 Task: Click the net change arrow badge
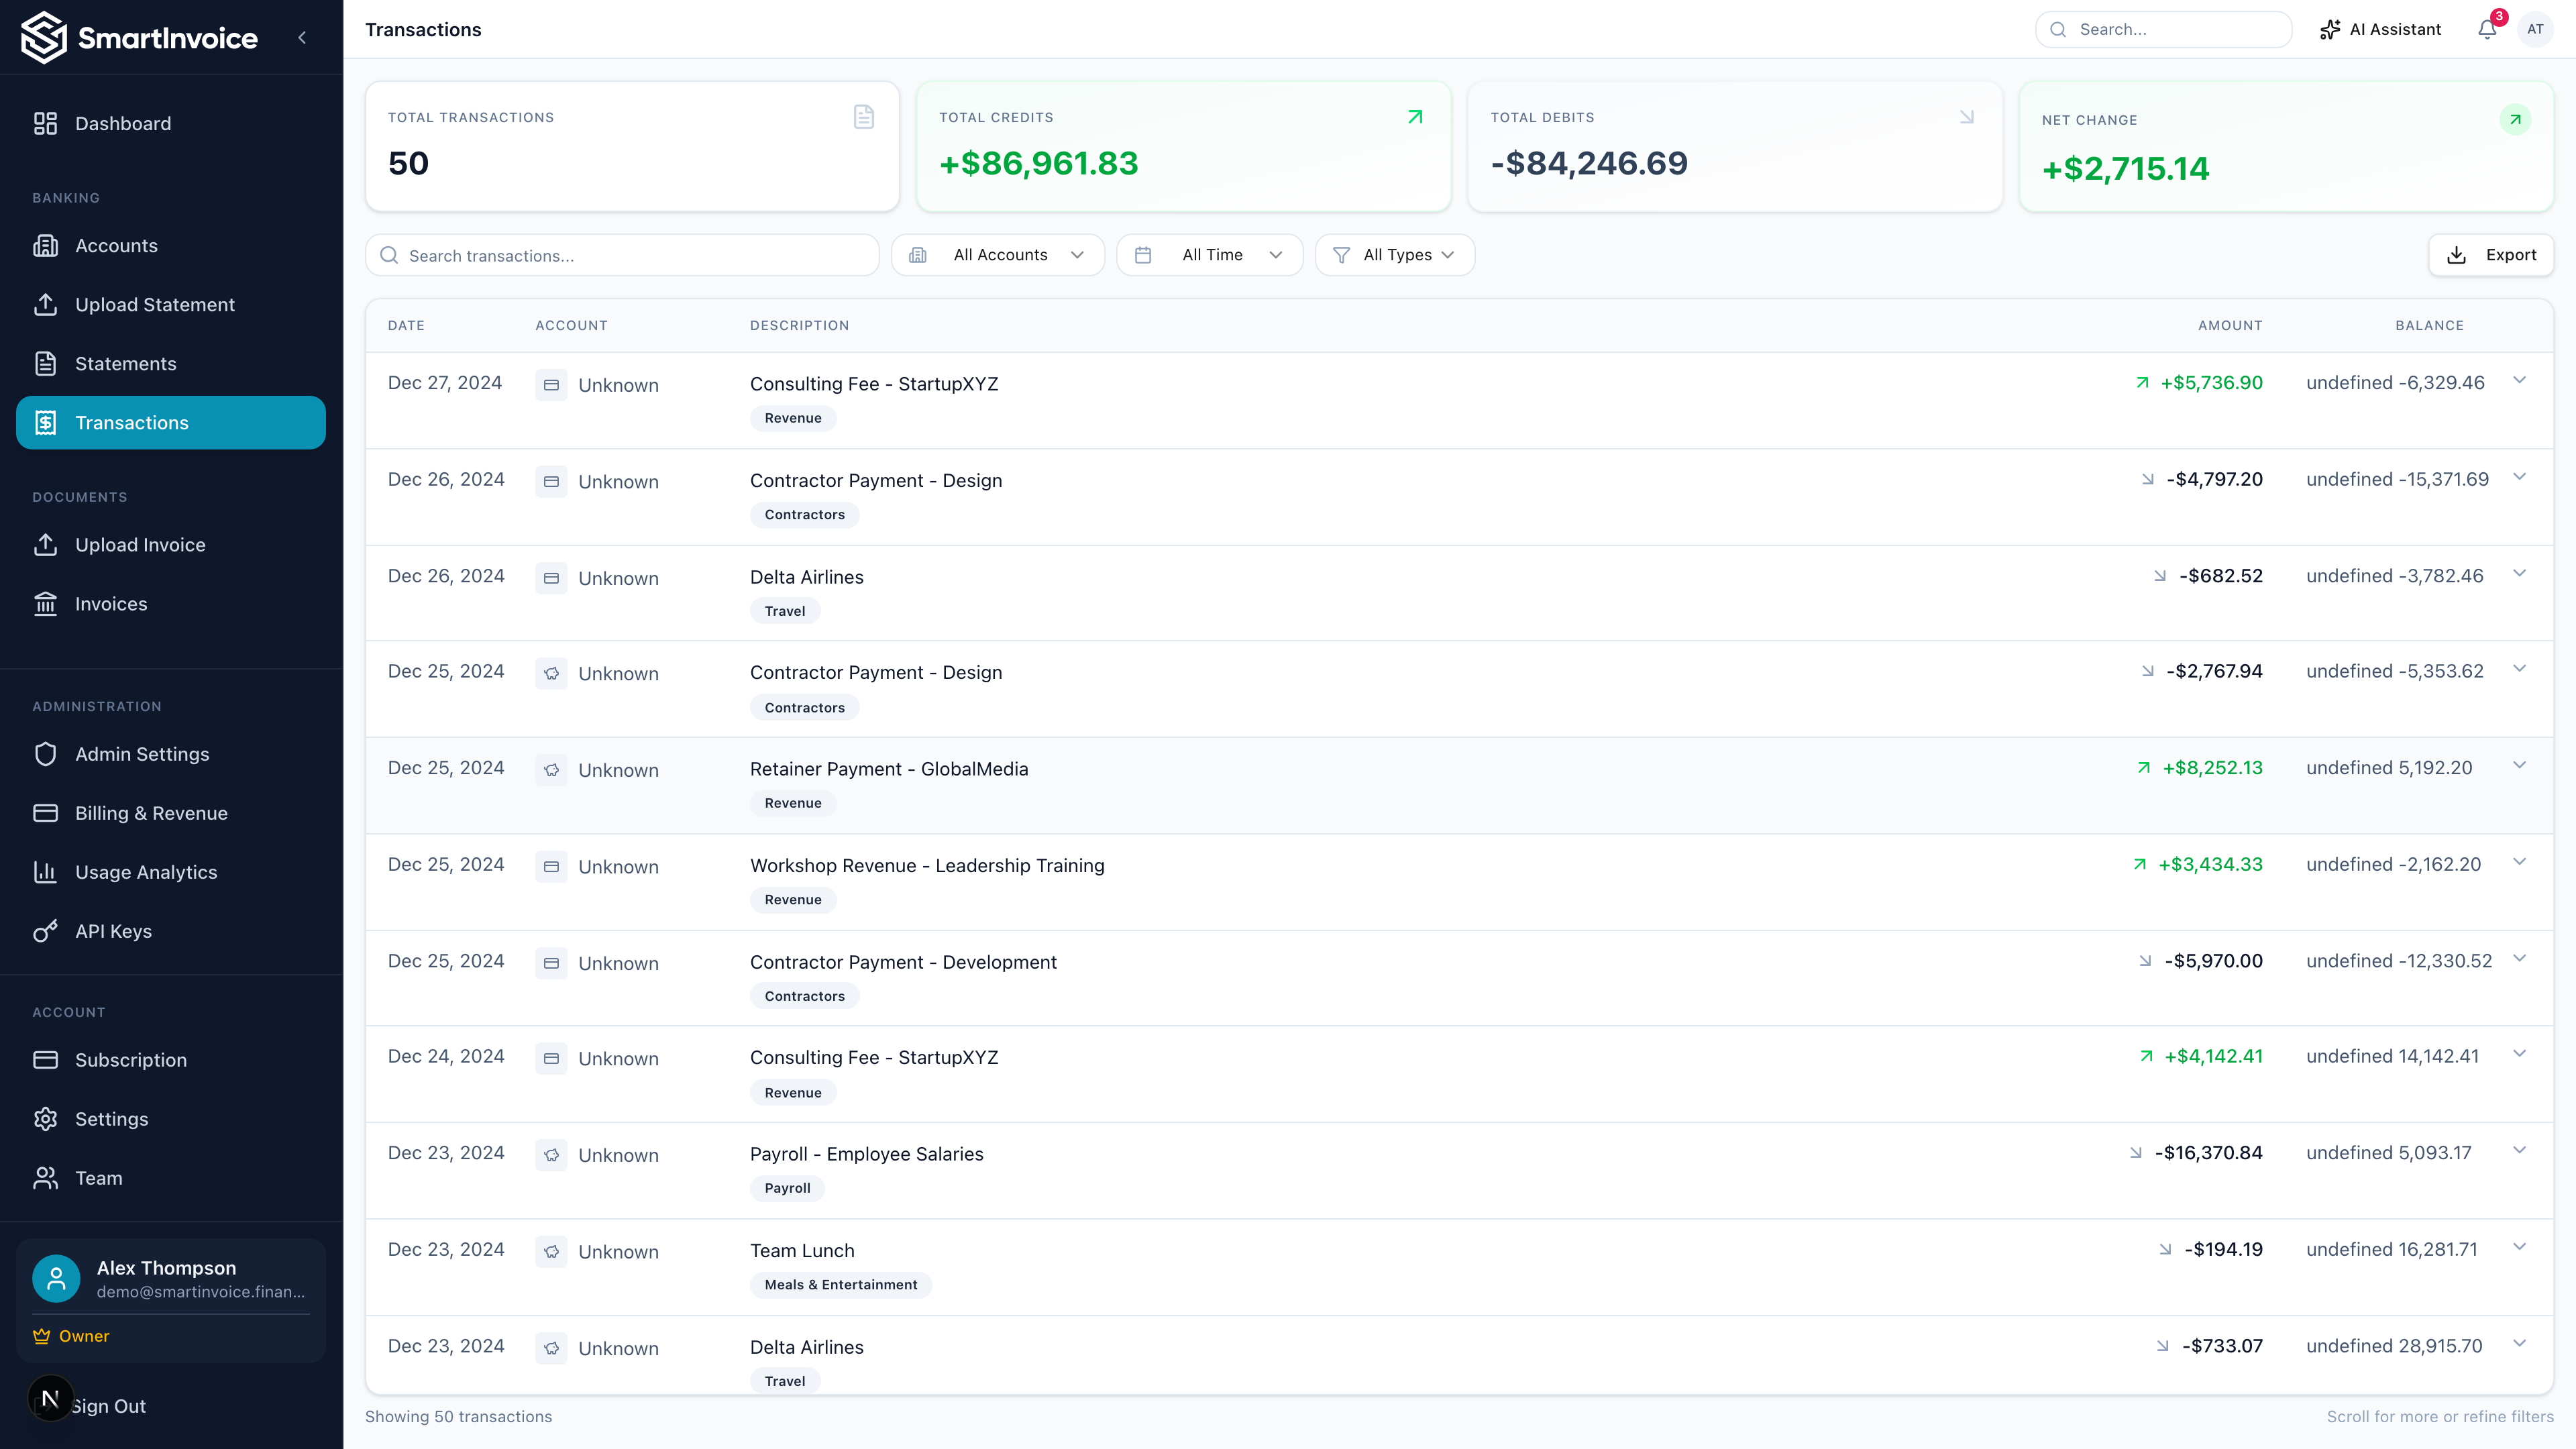(2515, 120)
